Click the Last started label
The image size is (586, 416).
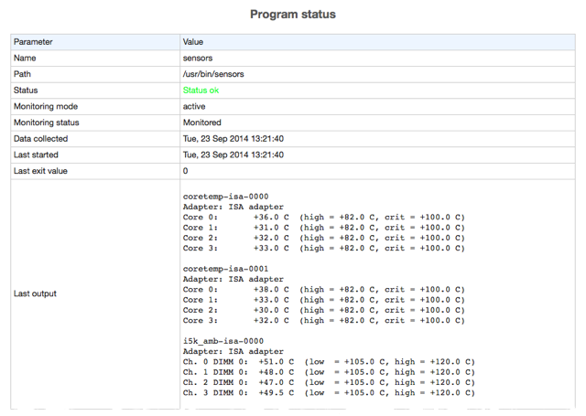click(36, 155)
